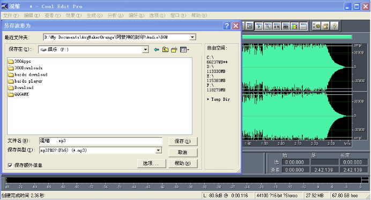This screenshot has height=200, width=371.
Task: Open the 查看 menu
Action: (53, 16)
